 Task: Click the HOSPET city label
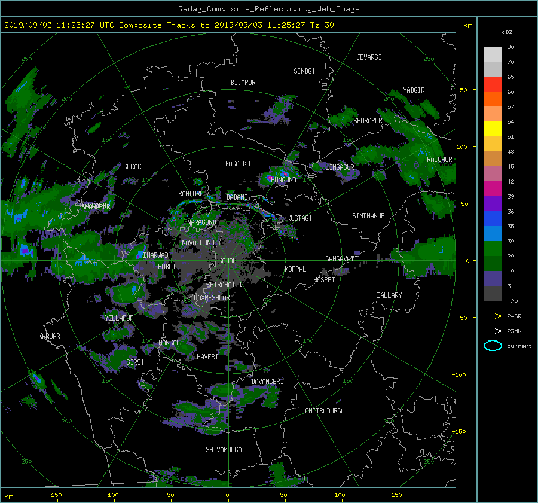pos(324,280)
